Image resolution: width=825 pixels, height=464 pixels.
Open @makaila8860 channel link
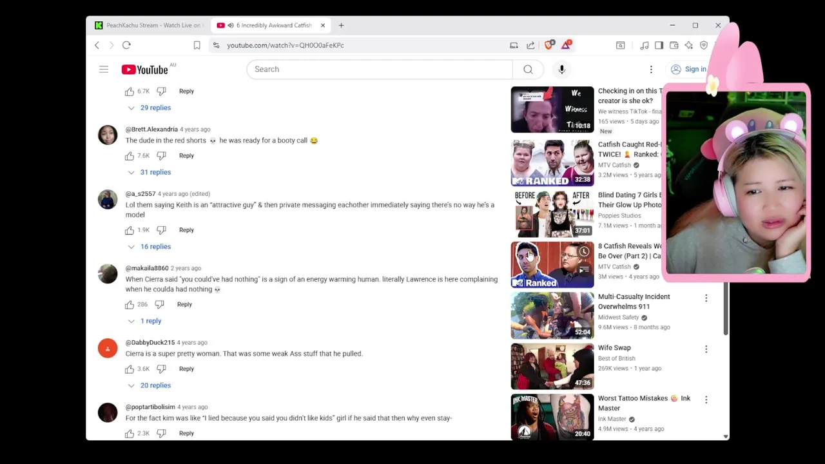(x=147, y=268)
